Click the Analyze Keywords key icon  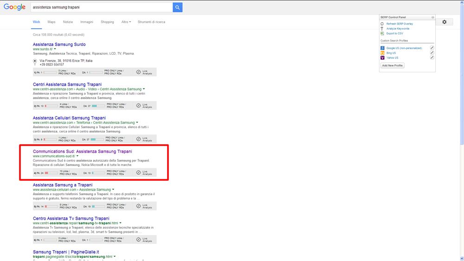coord(382,29)
